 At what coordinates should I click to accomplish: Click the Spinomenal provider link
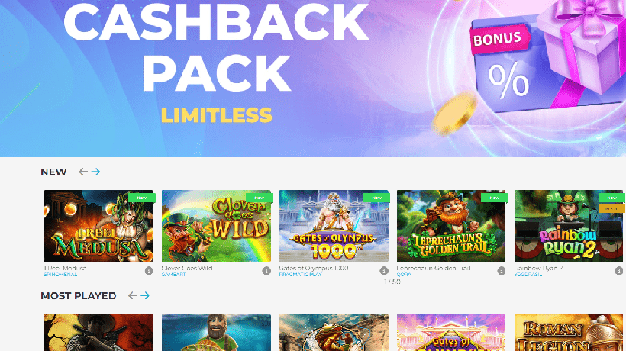pyautogui.click(x=60, y=275)
